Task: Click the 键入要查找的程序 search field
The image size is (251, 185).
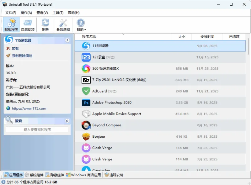Action: (x=37, y=129)
